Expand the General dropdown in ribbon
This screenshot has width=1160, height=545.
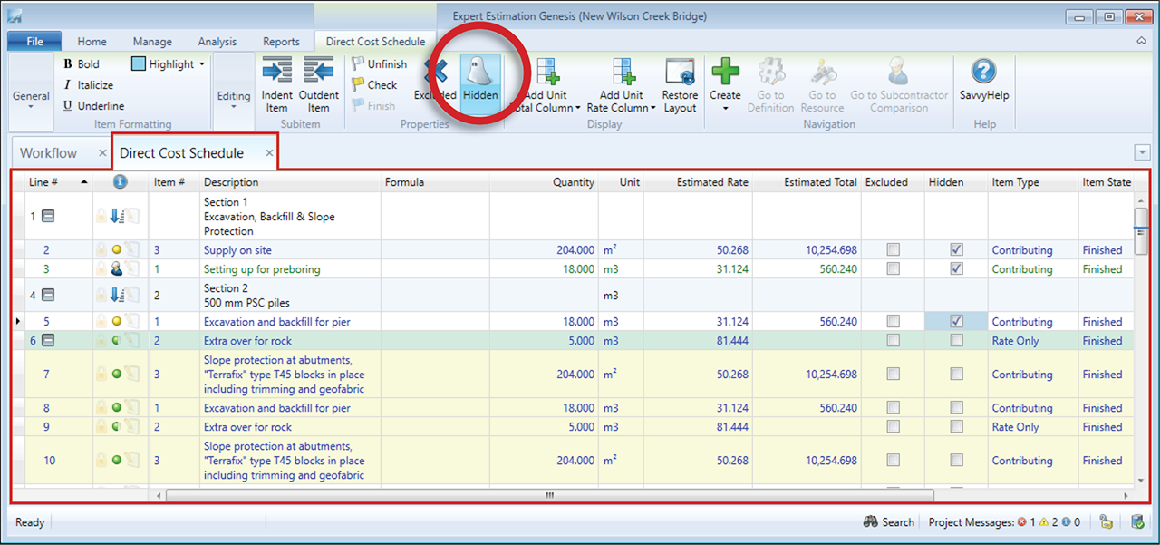pyautogui.click(x=31, y=97)
